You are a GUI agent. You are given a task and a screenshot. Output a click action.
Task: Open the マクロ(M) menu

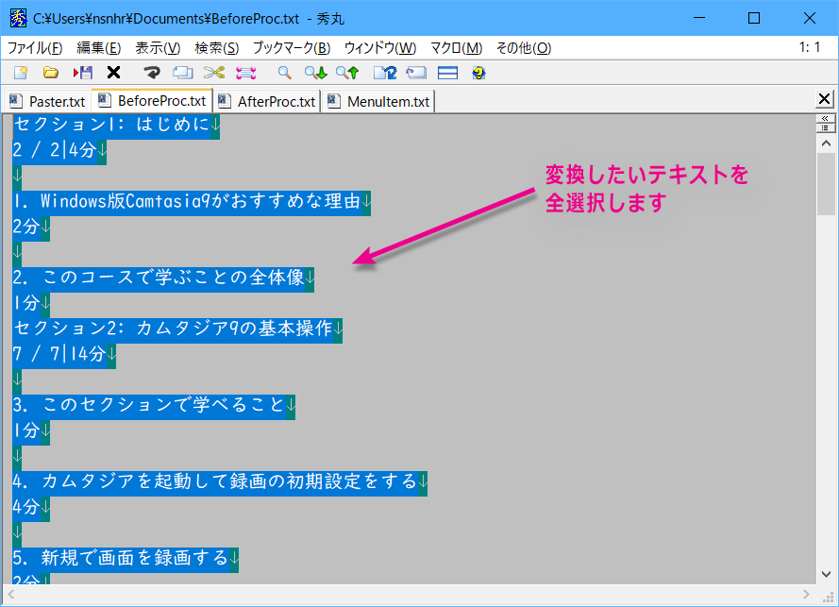point(457,48)
